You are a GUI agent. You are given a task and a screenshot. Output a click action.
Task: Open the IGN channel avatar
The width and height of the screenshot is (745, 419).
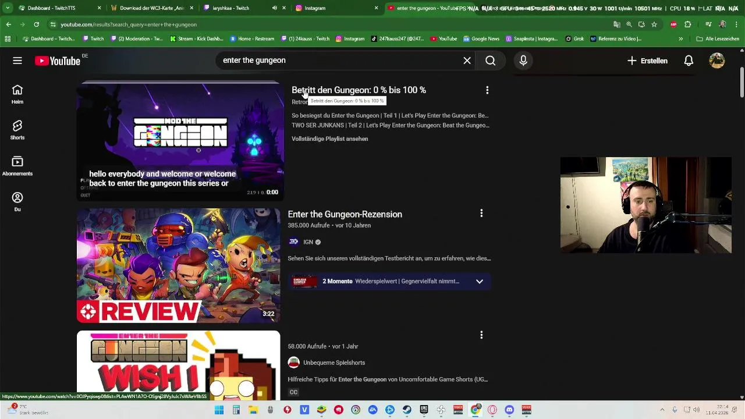tap(293, 242)
